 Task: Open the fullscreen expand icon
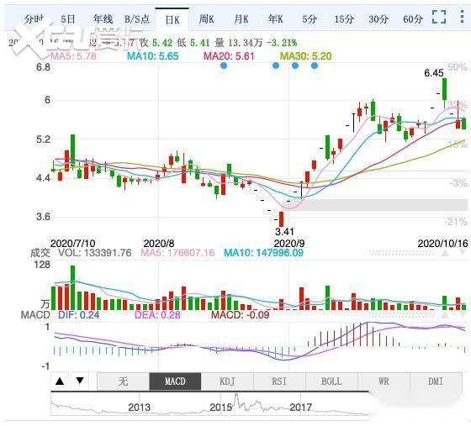pyautogui.click(x=439, y=17)
